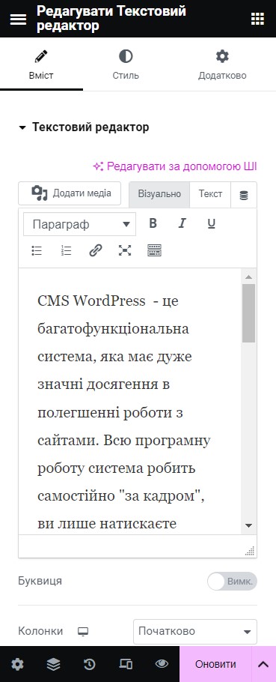Image resolution: width=276 pixels, height=682 pixels.
Task: Open the widgets grid panel
Action: [257, 19]
